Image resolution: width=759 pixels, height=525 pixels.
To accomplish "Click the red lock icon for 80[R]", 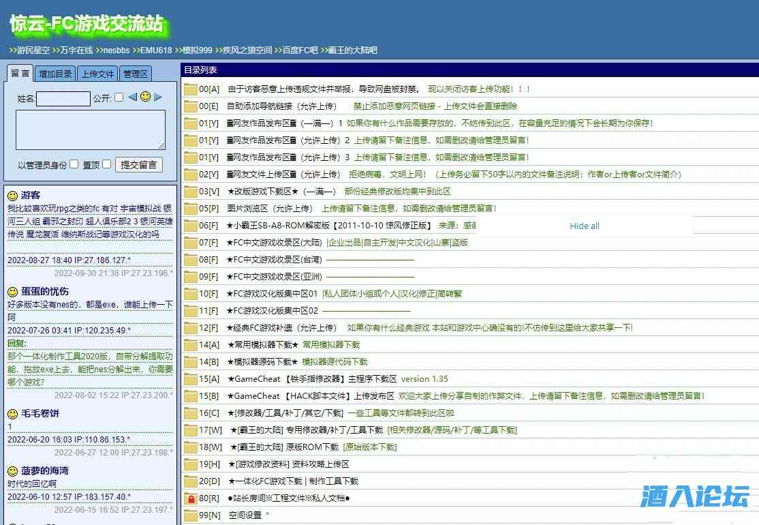I will [x=190, y=498].
